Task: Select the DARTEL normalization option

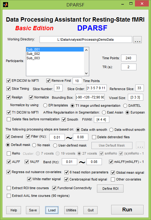Action: pos(125,106)
